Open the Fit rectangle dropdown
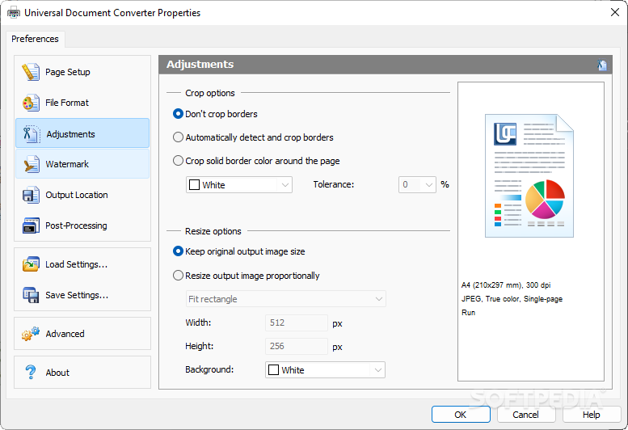628x430 pixels. point(285,299)
